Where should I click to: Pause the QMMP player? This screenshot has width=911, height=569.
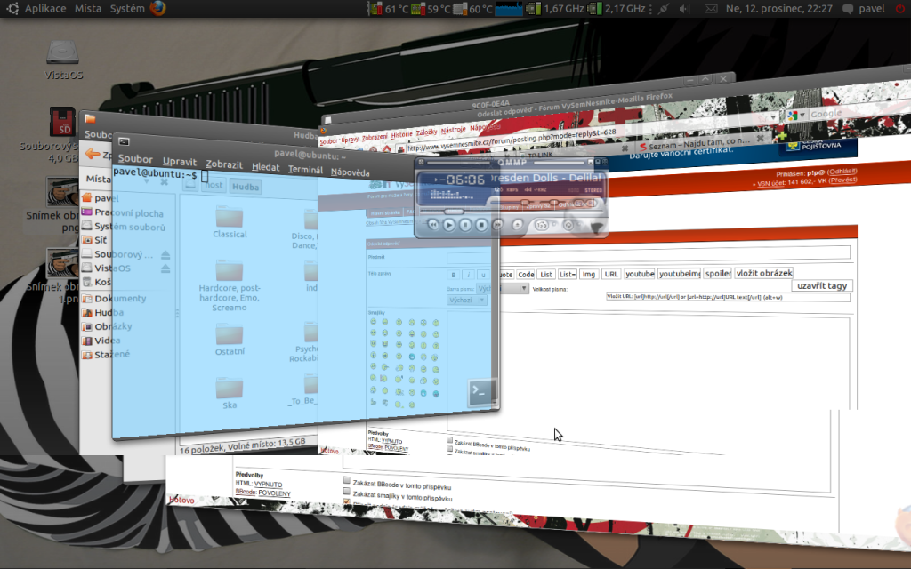(x=465, y=225)
